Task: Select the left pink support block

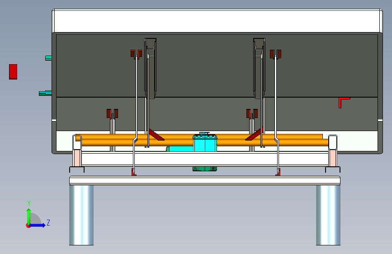Action: 77,158
